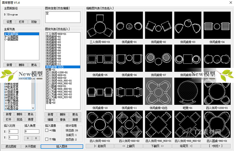
Task: Click the 0 button under insert angle
Action: coord(36,138)
